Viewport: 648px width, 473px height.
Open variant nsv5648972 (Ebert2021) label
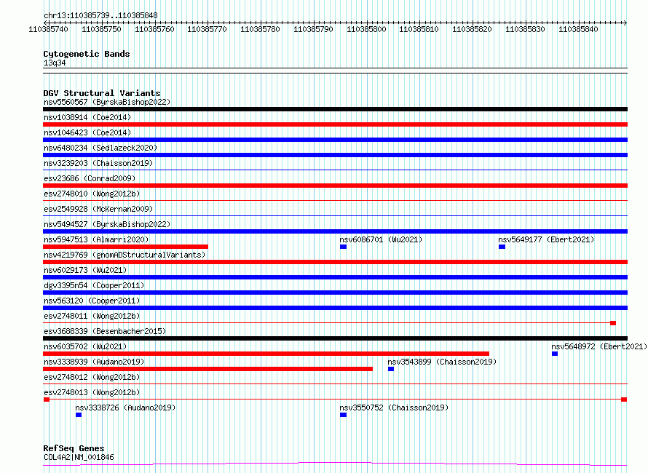[599, 346]
